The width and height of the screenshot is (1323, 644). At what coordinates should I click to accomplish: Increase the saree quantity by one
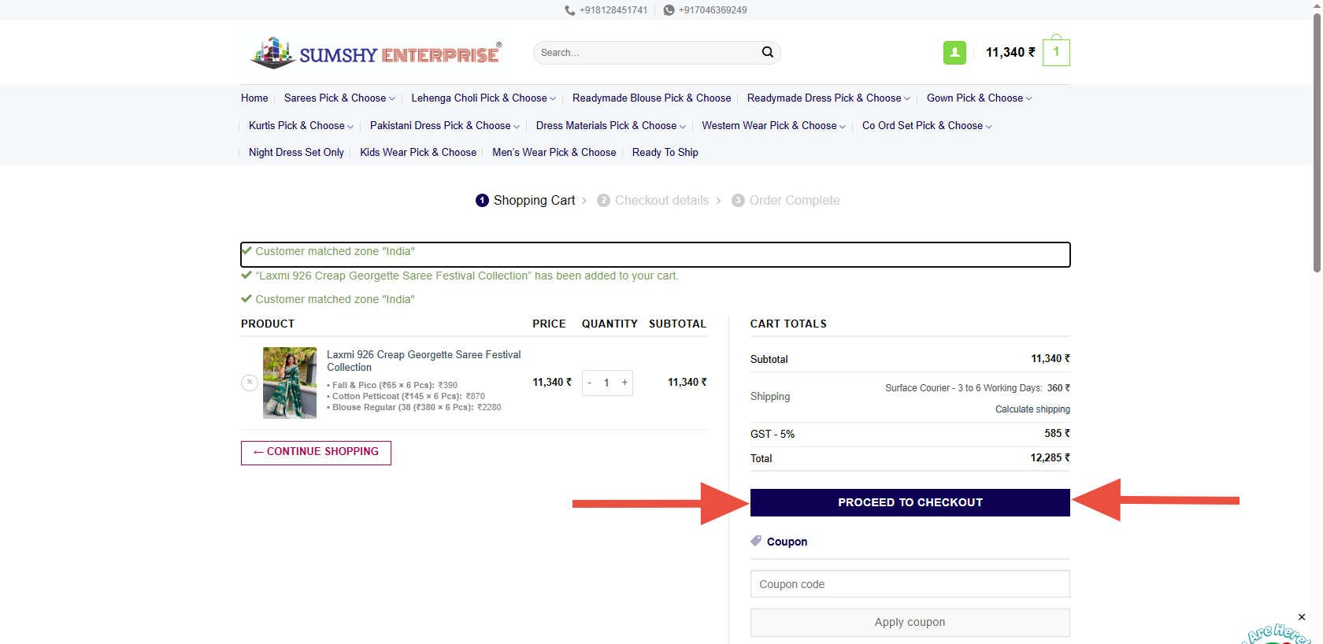[624, 383]
